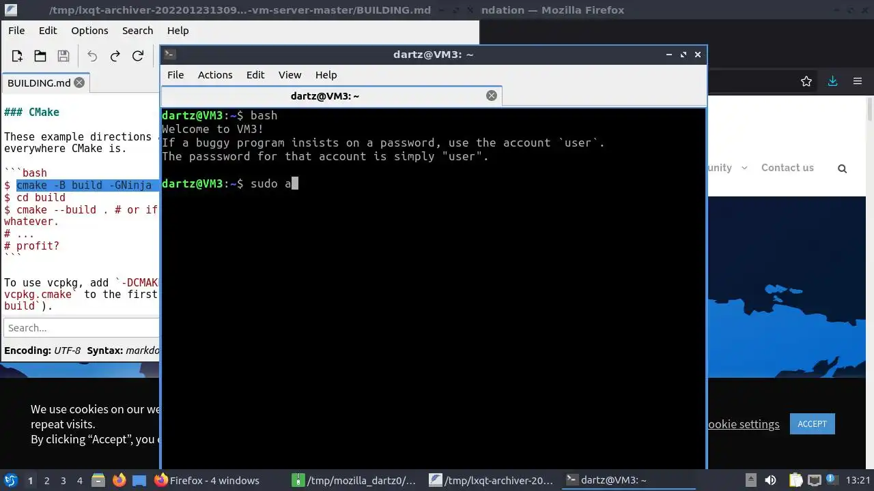Click the removable media eject tray icon
874x491 pixels.
pyautogui.click(x=750, y=480)
